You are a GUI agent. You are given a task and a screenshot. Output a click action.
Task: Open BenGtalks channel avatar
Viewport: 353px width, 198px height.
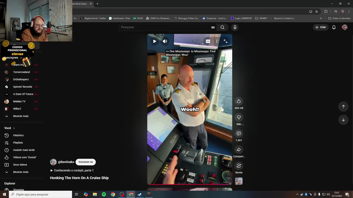click(53, 162)
